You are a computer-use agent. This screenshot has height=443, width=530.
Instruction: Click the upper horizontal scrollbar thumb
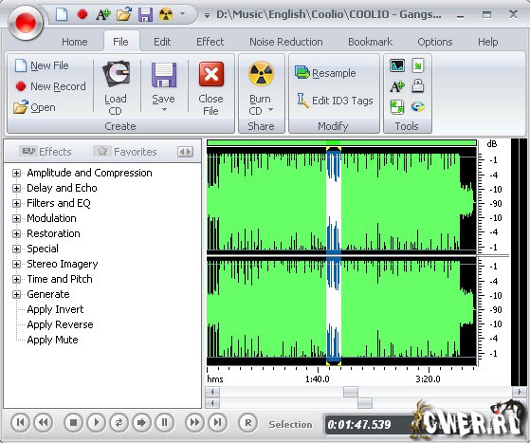(351, 392)
